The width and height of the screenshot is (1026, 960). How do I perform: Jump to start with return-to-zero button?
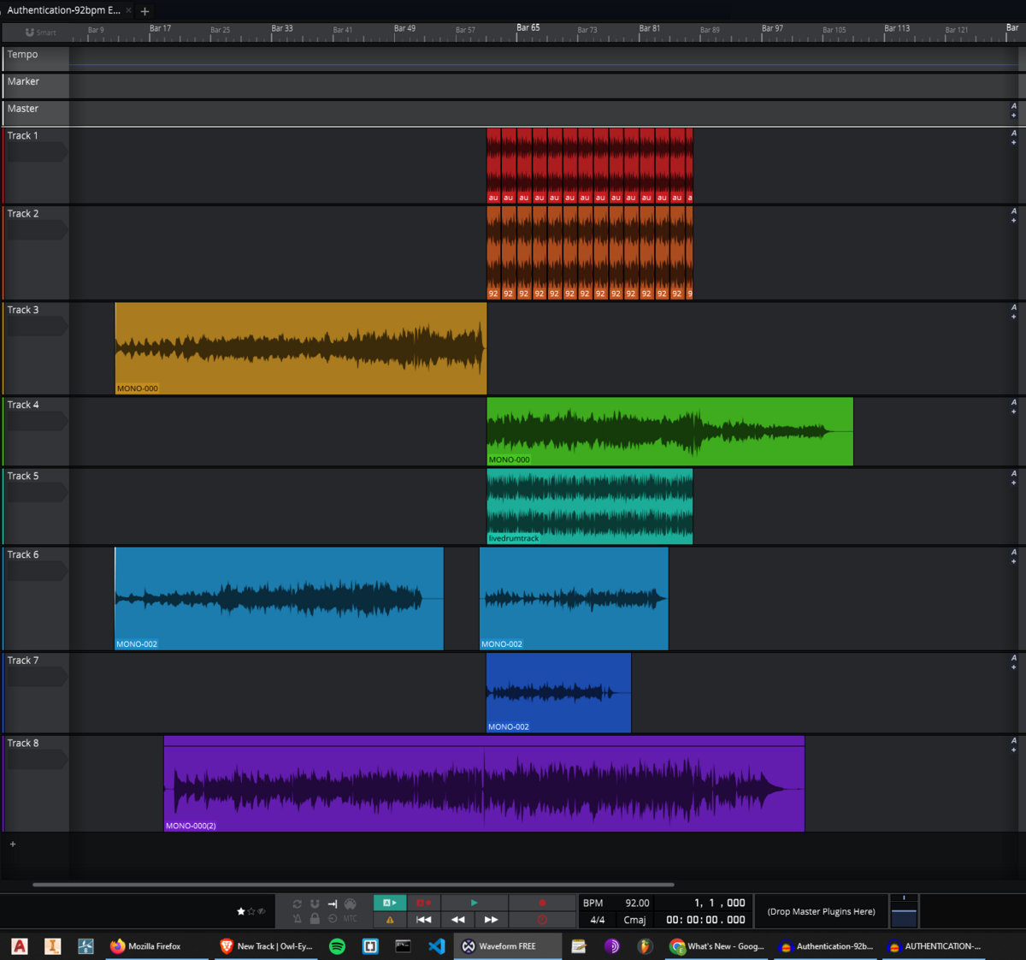tap(423, 920)
